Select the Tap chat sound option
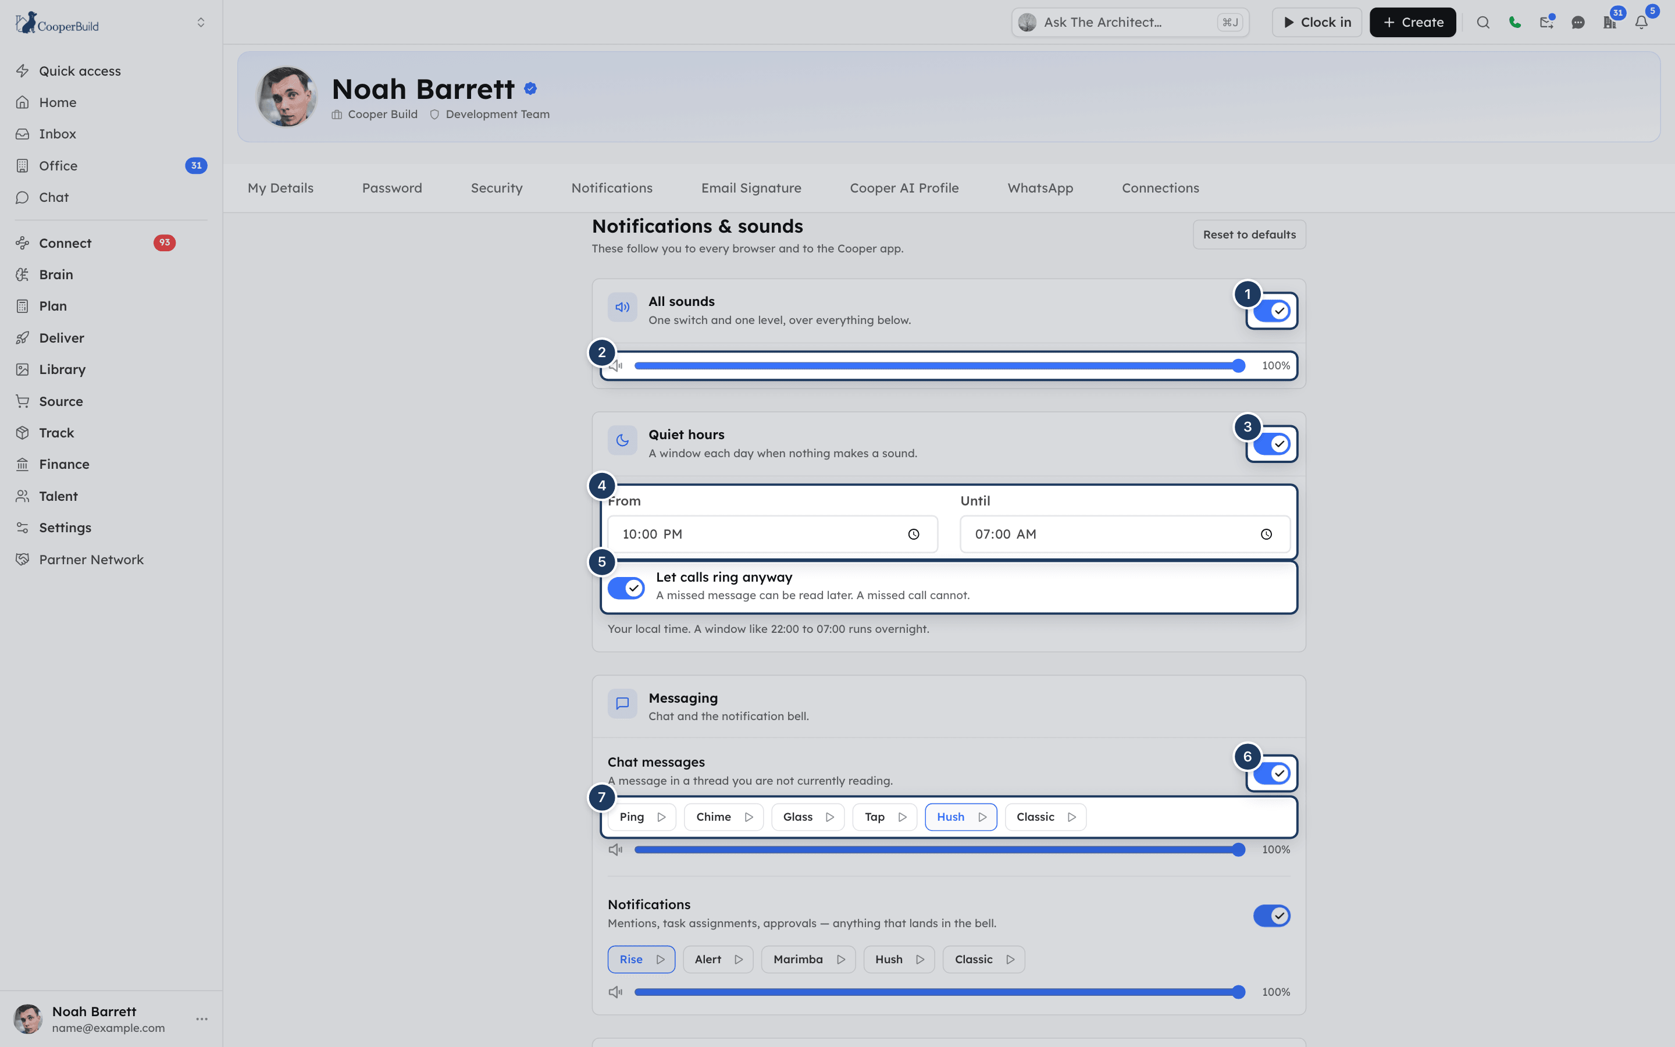Screen dimensions: 1675x1047 (x=885, y=817)
